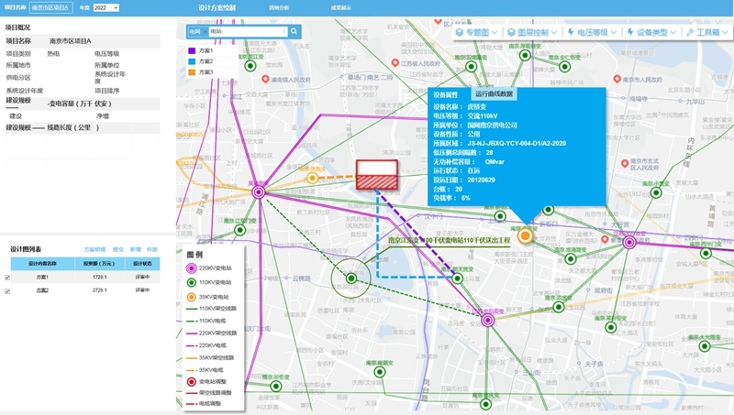
Task: Click the 设计内容名称 column header
Action: (42, 264)
